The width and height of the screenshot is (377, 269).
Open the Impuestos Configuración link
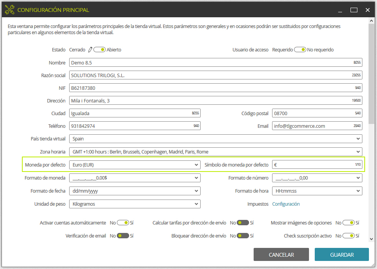(x=286, y=204)
